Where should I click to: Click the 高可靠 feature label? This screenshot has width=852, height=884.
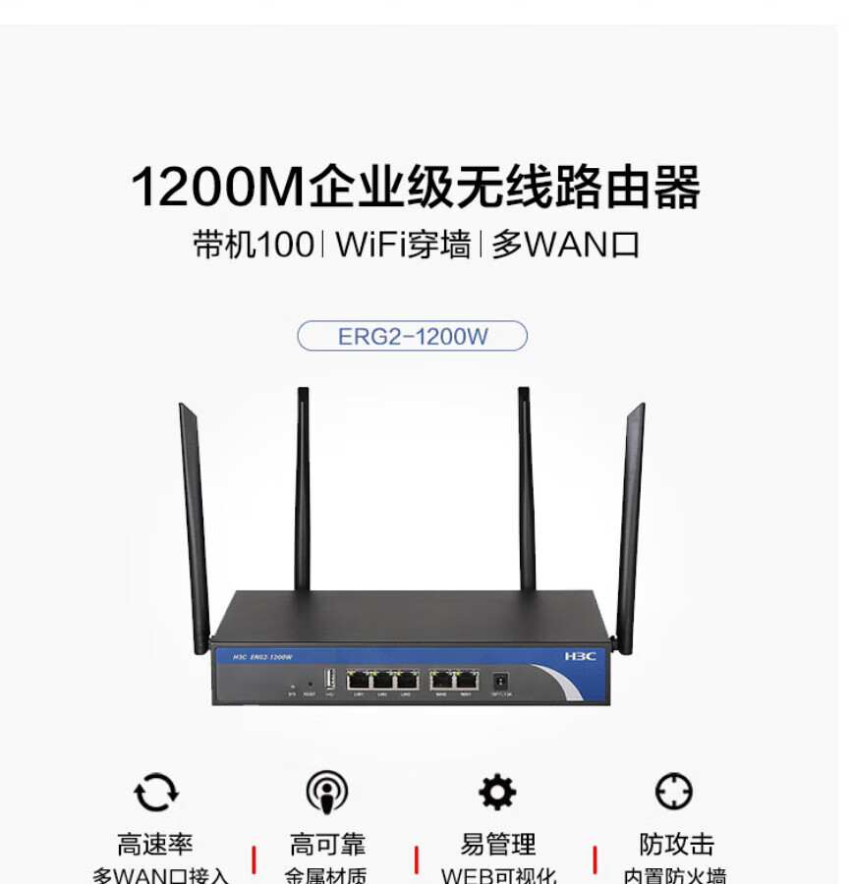327,844
